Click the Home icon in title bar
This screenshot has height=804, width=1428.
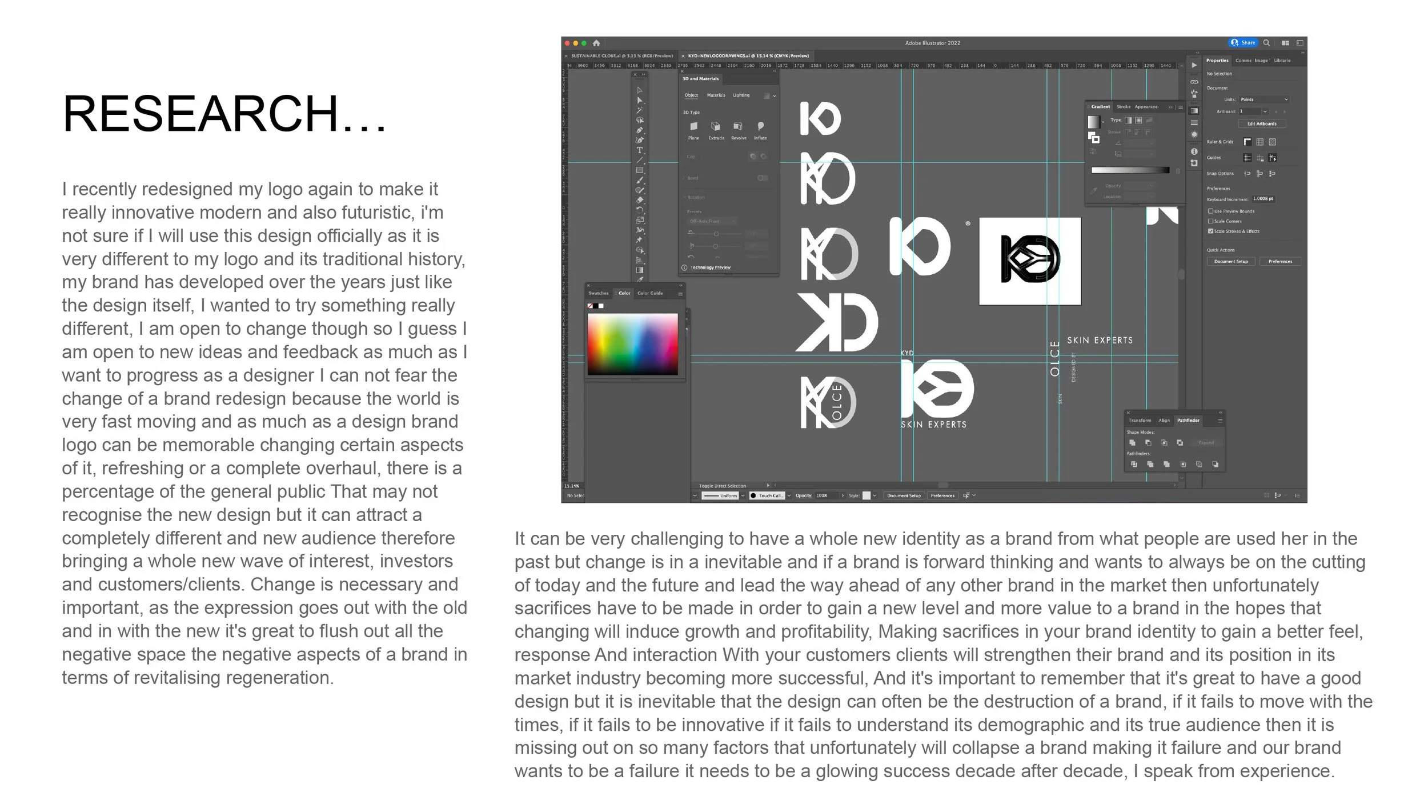click(596, 43)
